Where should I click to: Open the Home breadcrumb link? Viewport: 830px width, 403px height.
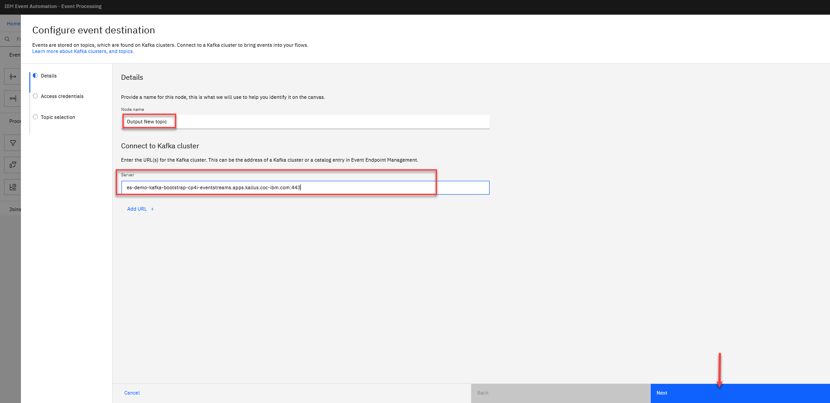click(x=13, y=24)
